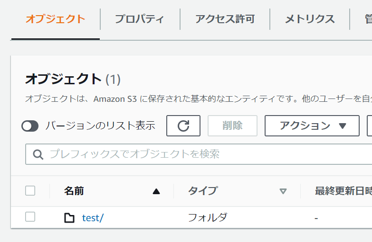Click the refresh objects icon button
The height and width of the screenshot is (242, 372).
(183, 125)
